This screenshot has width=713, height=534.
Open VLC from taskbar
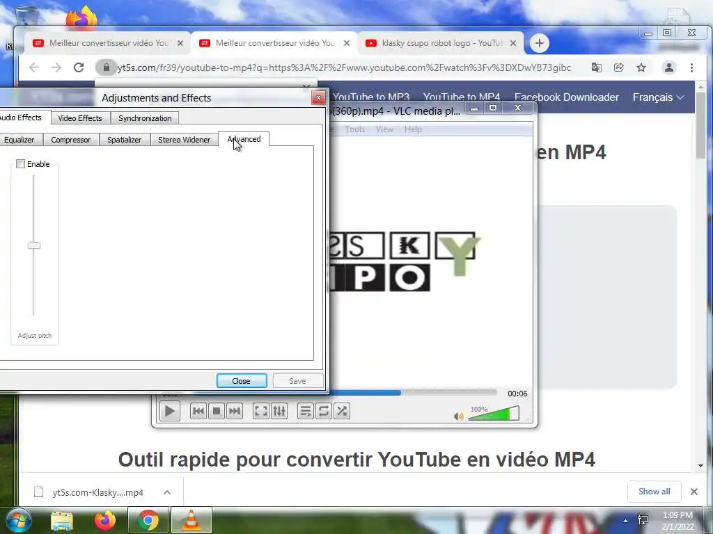click(x=191, y=520)
